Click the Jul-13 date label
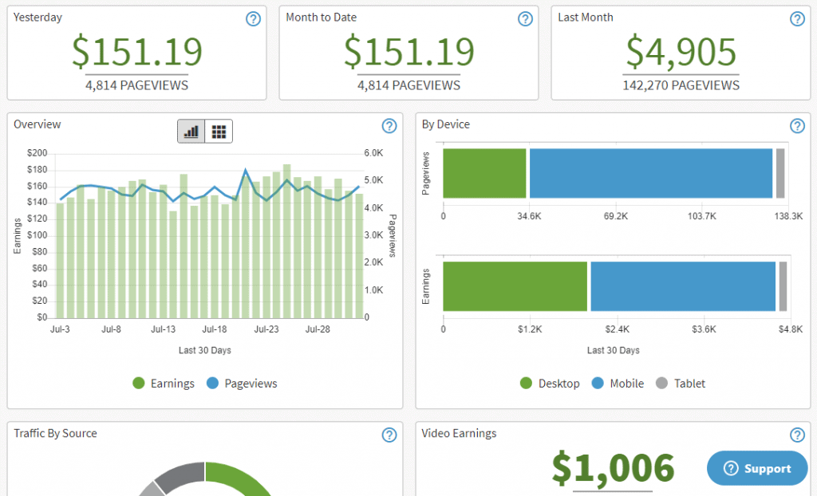 (x=163, y=329)
